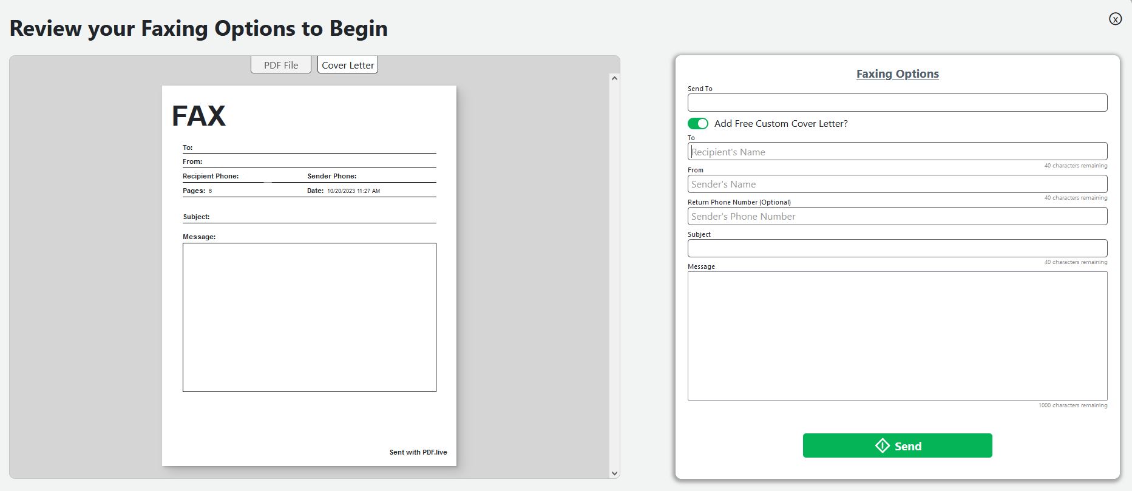
Task: Click inside the Message text area
Action: [897, 336]
